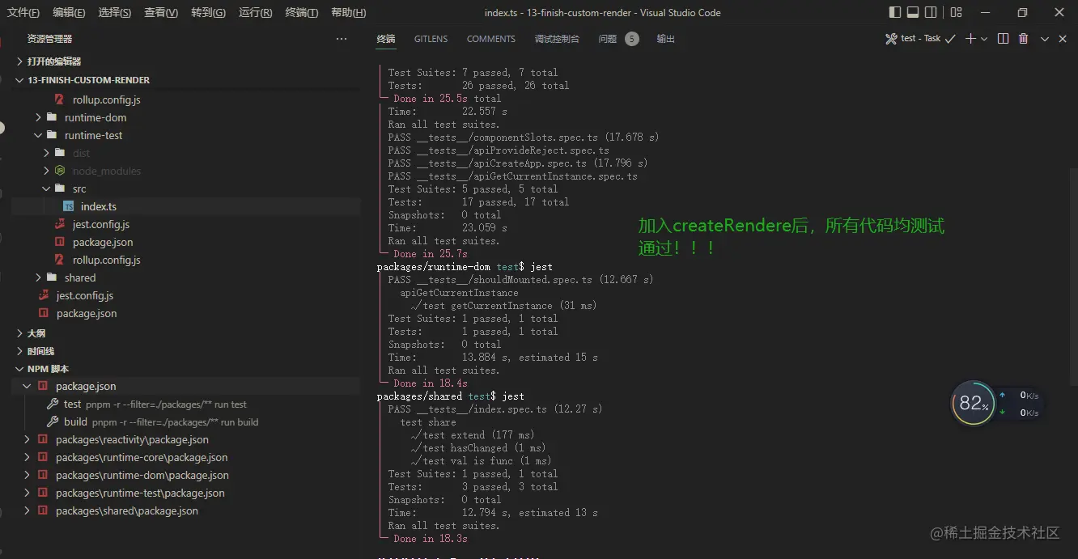This screenshot has width=1078, height=559.
Task: Open the new terminal launch profile dropdown
Action: [984, 39]
